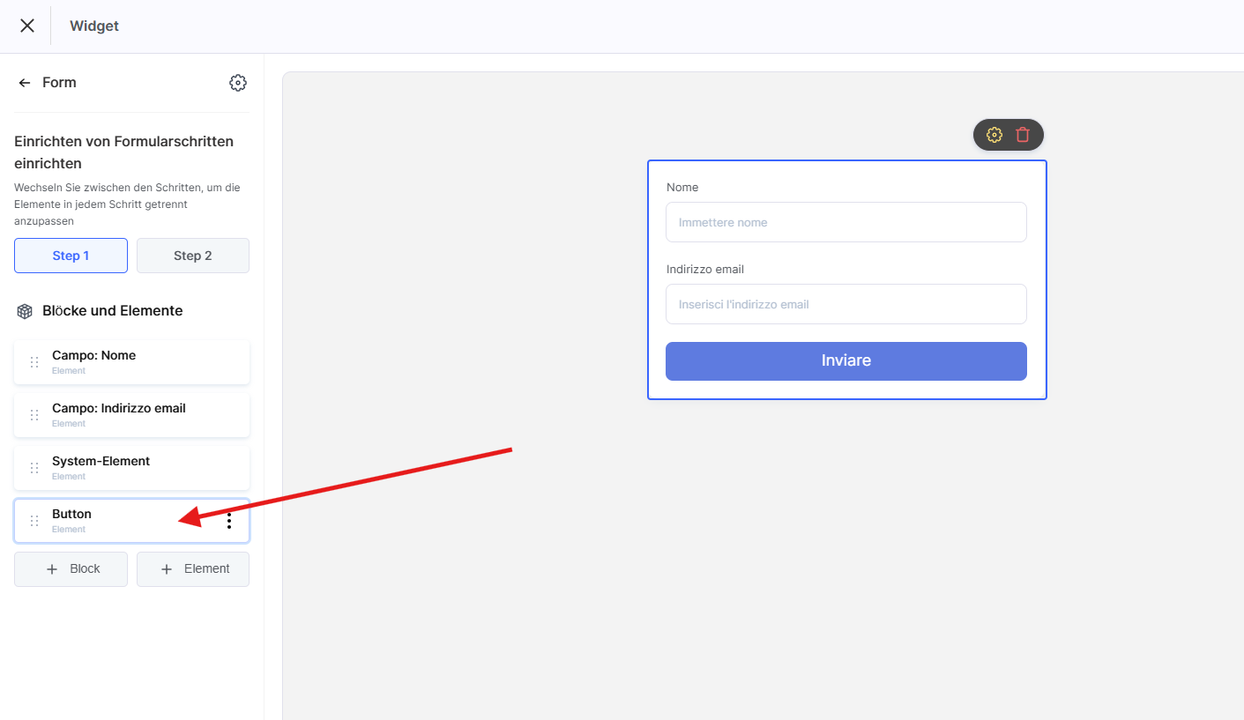Switch to Step 2 tab

pos(192,256)
